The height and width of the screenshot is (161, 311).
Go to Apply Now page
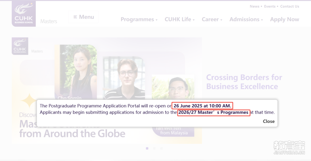[x=285, y=19]
